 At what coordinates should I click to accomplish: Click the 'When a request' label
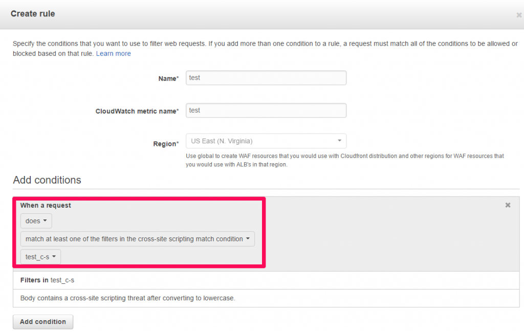[46, 206]
